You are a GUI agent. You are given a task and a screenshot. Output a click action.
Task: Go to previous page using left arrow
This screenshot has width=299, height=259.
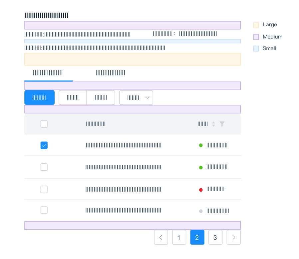pos(161,237)
